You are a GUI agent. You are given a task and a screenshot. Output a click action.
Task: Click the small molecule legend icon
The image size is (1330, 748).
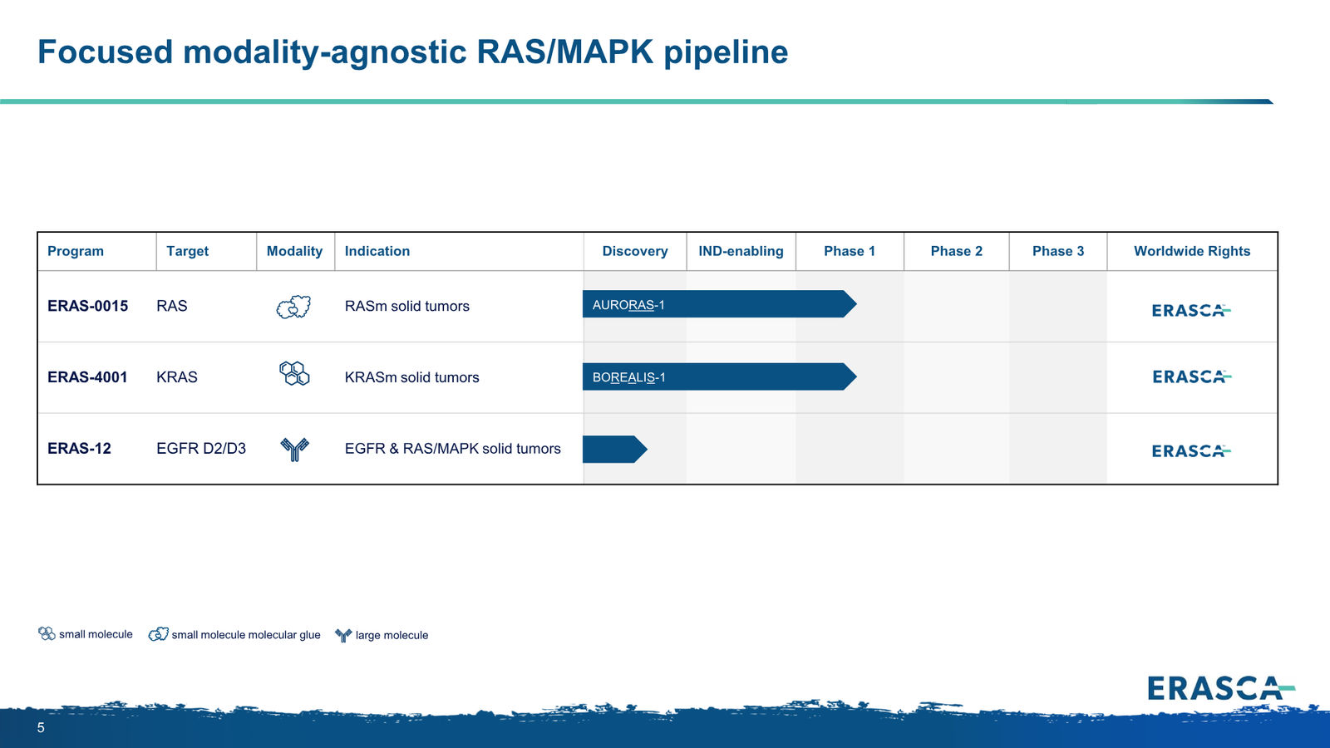(x=47, y=633)
